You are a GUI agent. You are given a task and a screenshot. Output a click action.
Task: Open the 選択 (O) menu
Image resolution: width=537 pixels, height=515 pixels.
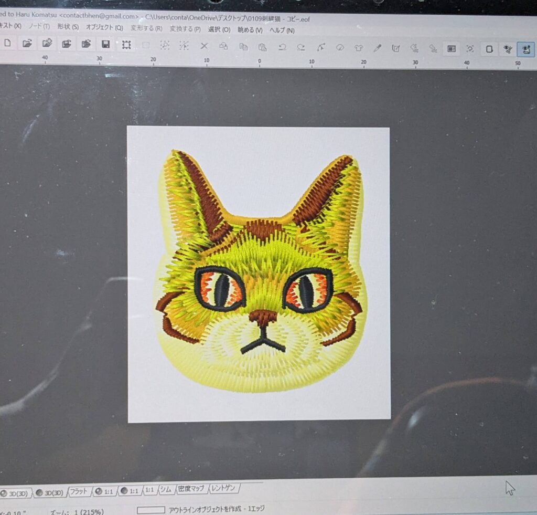click(x=219, y=29)
